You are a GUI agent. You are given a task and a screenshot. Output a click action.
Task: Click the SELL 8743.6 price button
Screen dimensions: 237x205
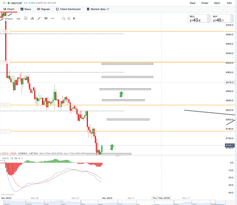point(199,19)
